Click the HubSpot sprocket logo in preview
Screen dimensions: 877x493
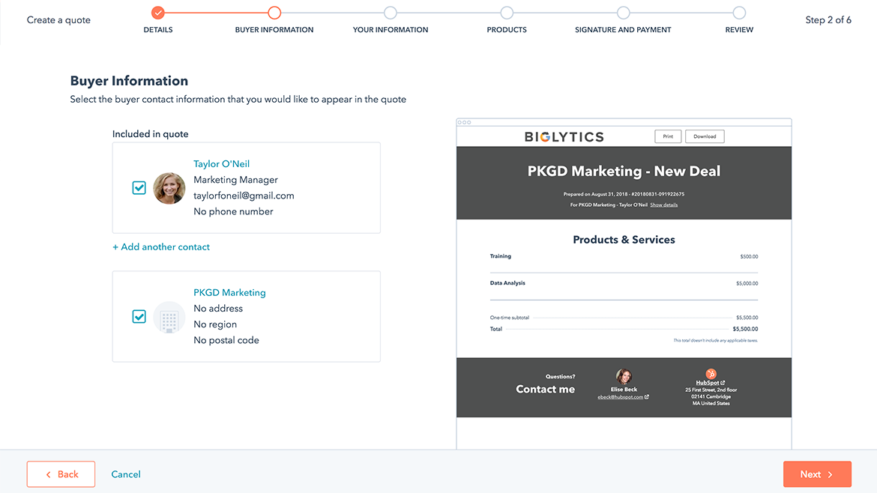[x=710, y=374]
